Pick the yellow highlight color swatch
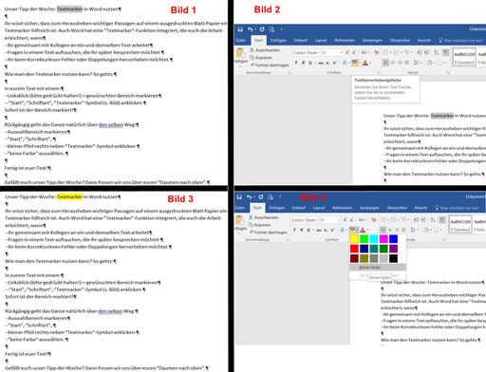This screenshot has height=372, width=486. pyautogui.click(x=354, y=239)
